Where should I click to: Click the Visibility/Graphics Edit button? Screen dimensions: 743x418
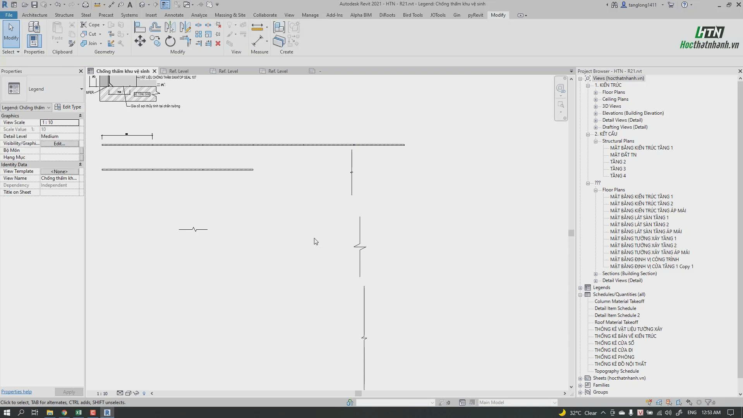click(x=59, y=143)
